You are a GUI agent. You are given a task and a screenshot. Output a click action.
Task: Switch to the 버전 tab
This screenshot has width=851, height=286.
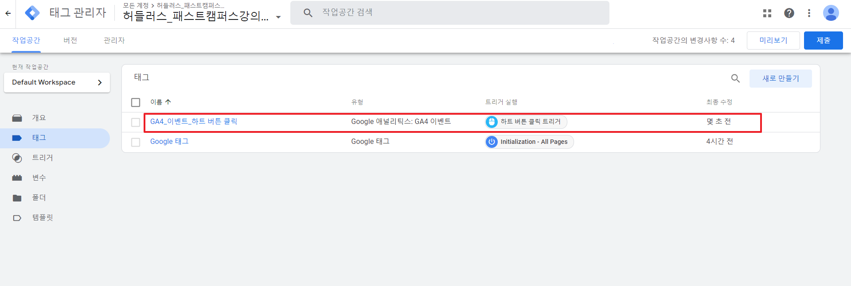(x=70, y=40)
